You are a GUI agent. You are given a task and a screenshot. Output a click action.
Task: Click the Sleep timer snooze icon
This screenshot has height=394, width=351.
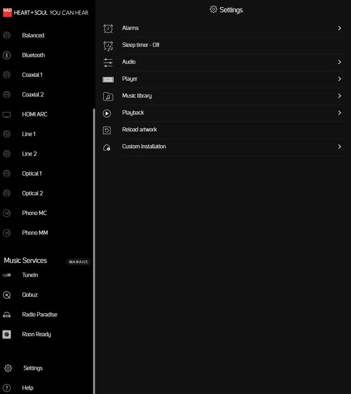point(108,45)
